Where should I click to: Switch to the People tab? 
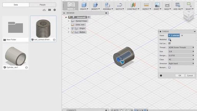42,5
